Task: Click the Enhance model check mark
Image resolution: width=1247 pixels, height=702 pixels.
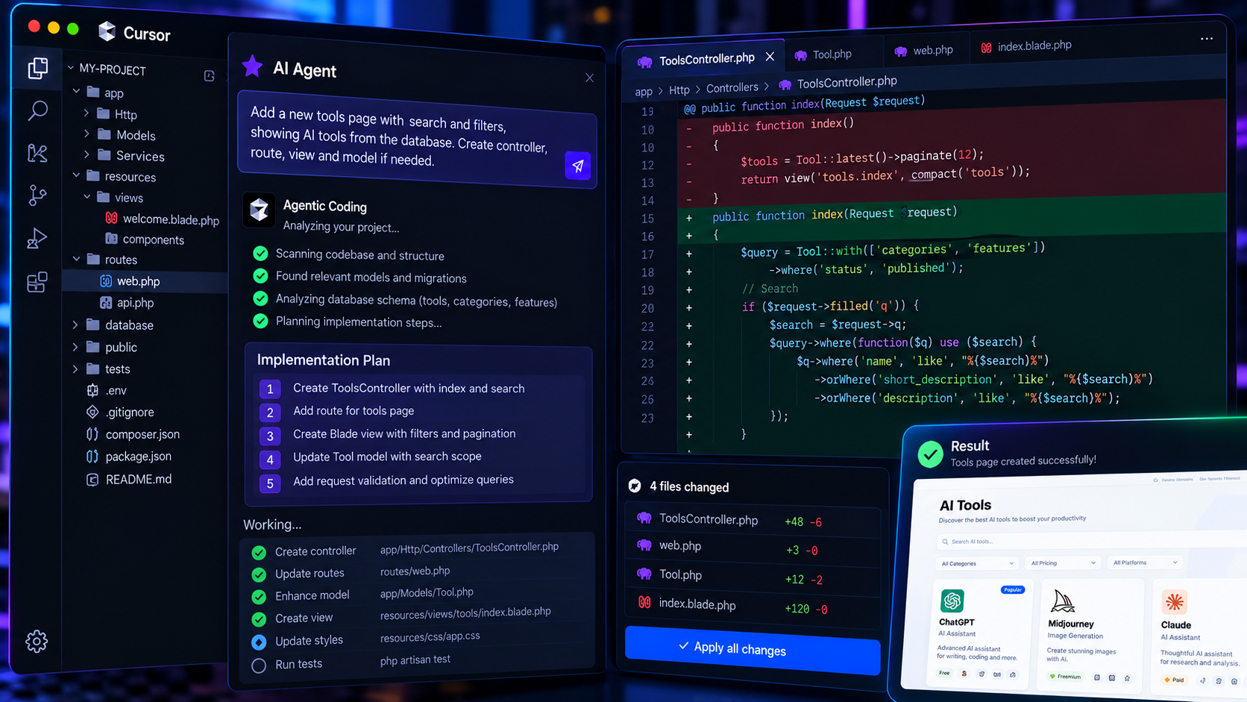Action: coord(259,597)
